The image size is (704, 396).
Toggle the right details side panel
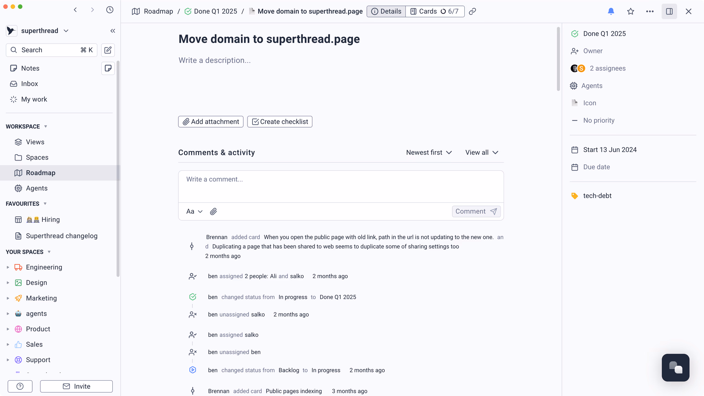pos(669,11)
